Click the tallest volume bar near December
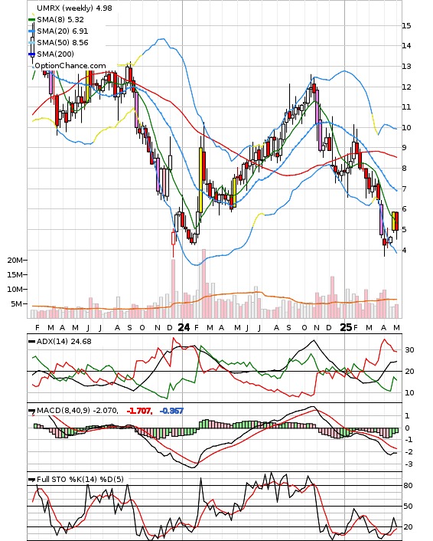Image resolution: width=433 pixels, height=541 pixels. (173, 289)
